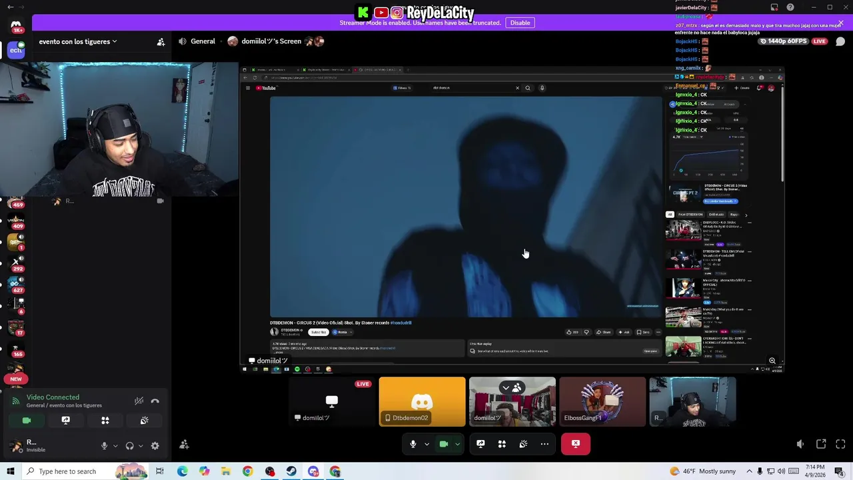The image size is (853, 480).
Task: Select domiilol's live stream tile
Action: point(332,401)
